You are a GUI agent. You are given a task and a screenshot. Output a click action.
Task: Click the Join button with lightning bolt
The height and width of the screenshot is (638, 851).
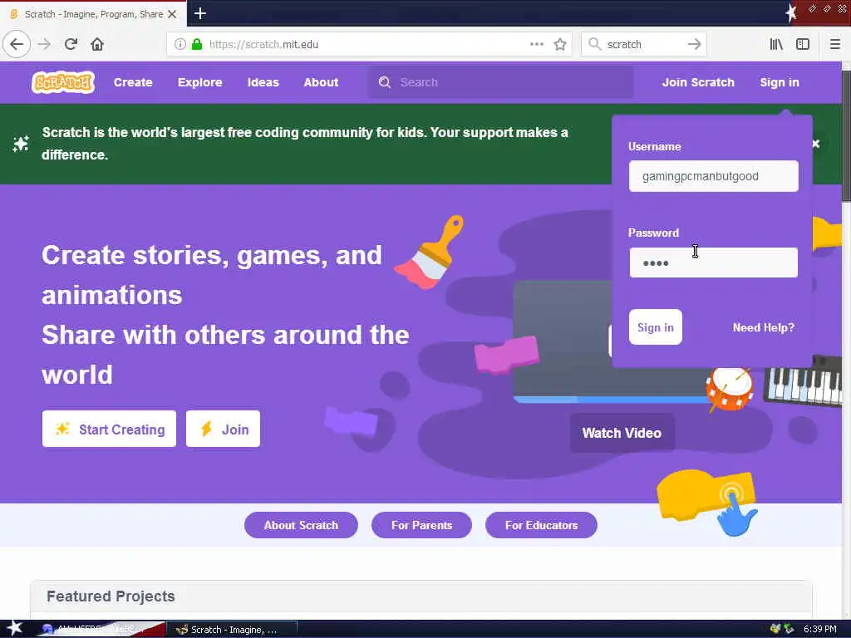[x=223, y=429]
